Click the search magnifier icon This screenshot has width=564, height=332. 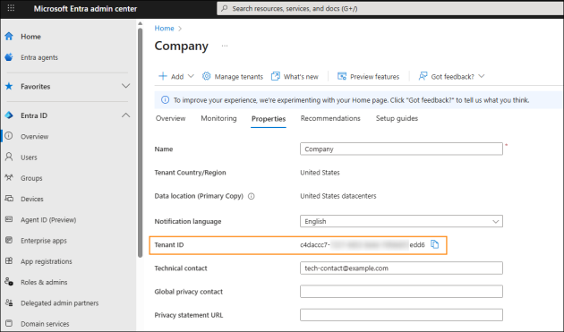pos(225,8)
